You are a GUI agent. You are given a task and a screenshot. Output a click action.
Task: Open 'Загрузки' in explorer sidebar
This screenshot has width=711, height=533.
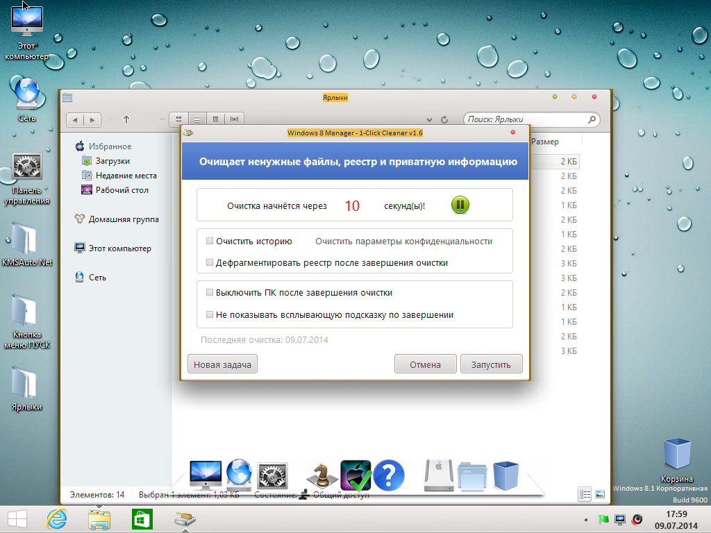(106, 161)
